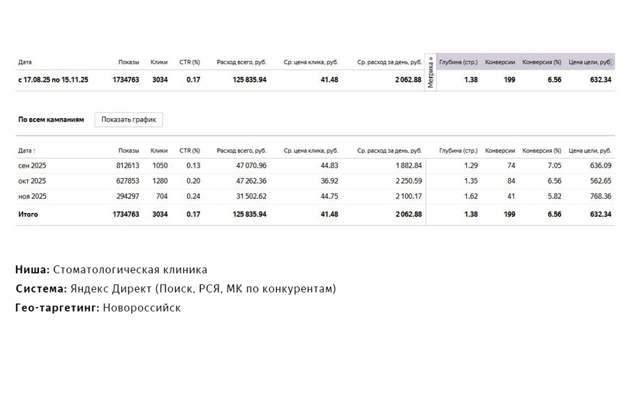The height and width of the screenshot is (419, 628).
Task: Click the Показы header in lower table
Action: pos(128,151)
